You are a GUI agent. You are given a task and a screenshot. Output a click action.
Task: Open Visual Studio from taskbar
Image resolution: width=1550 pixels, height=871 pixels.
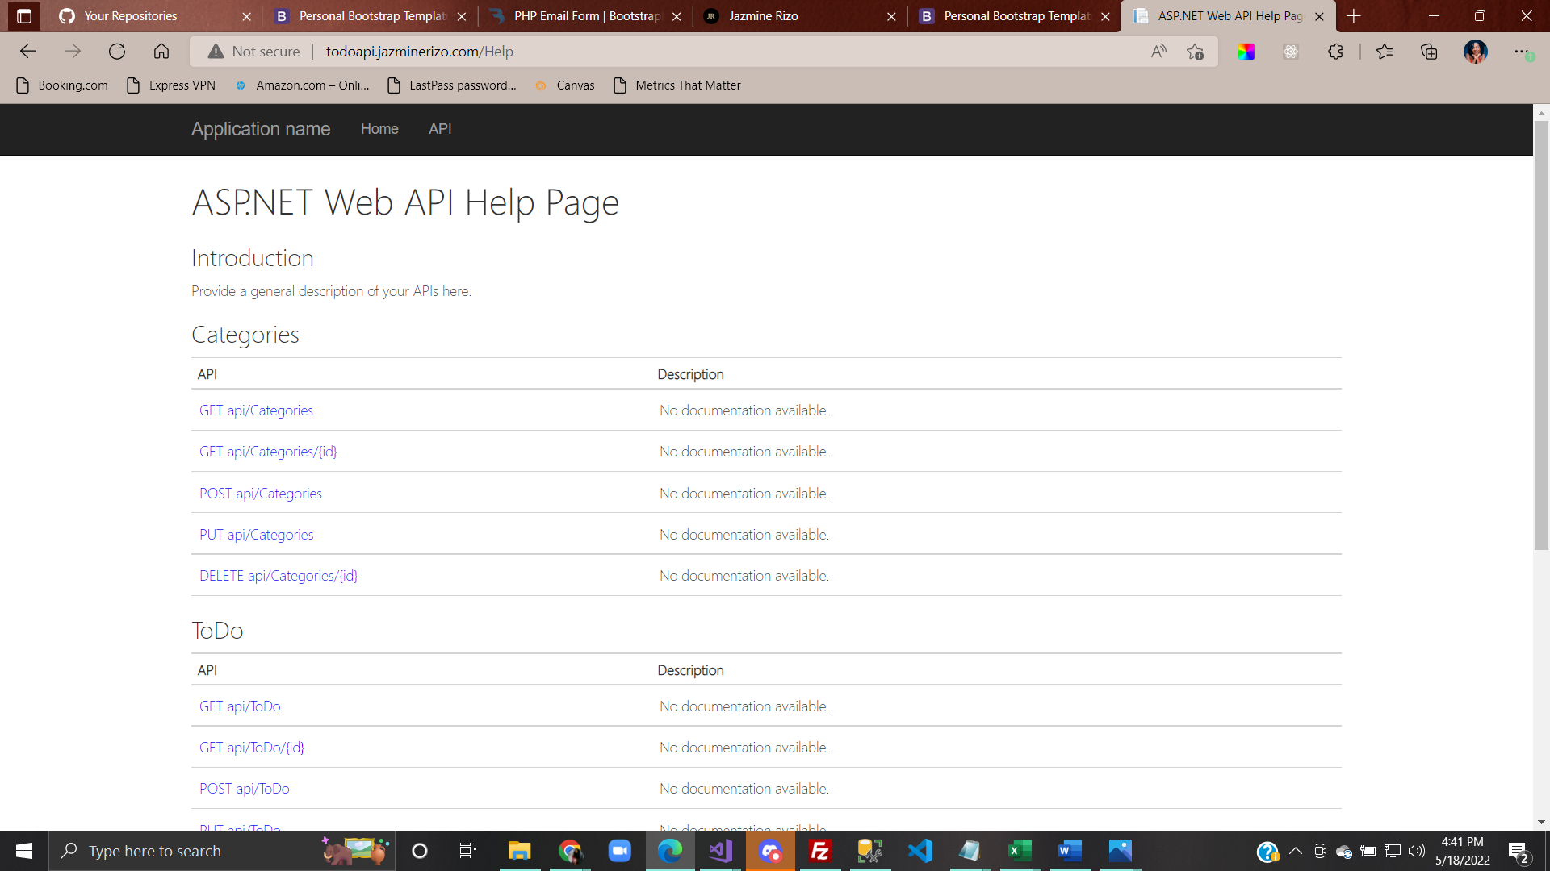point(720,851)
